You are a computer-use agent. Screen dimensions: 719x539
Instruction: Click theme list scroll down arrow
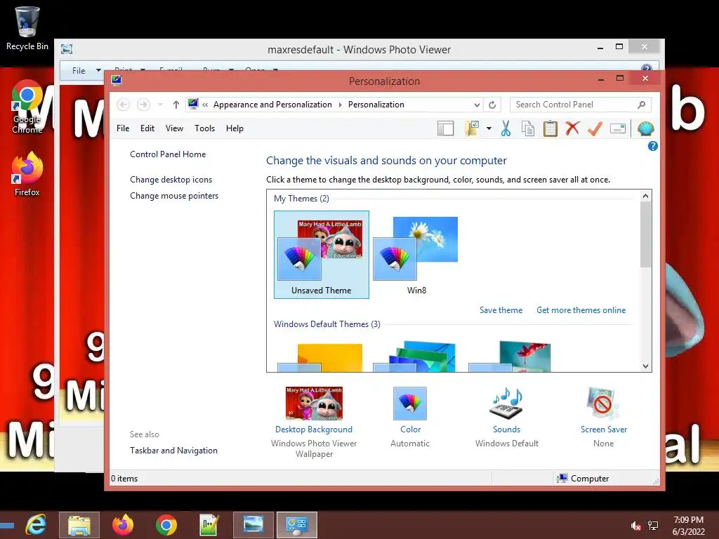(645, 366)
